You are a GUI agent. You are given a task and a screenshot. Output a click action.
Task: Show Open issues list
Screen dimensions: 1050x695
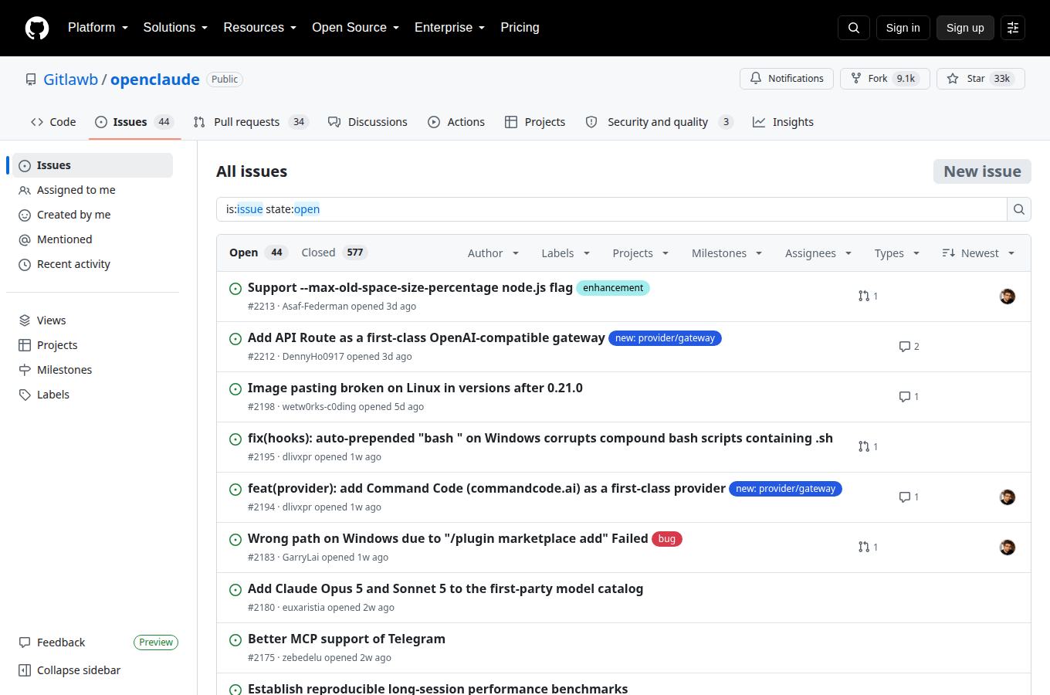(258, 253)
